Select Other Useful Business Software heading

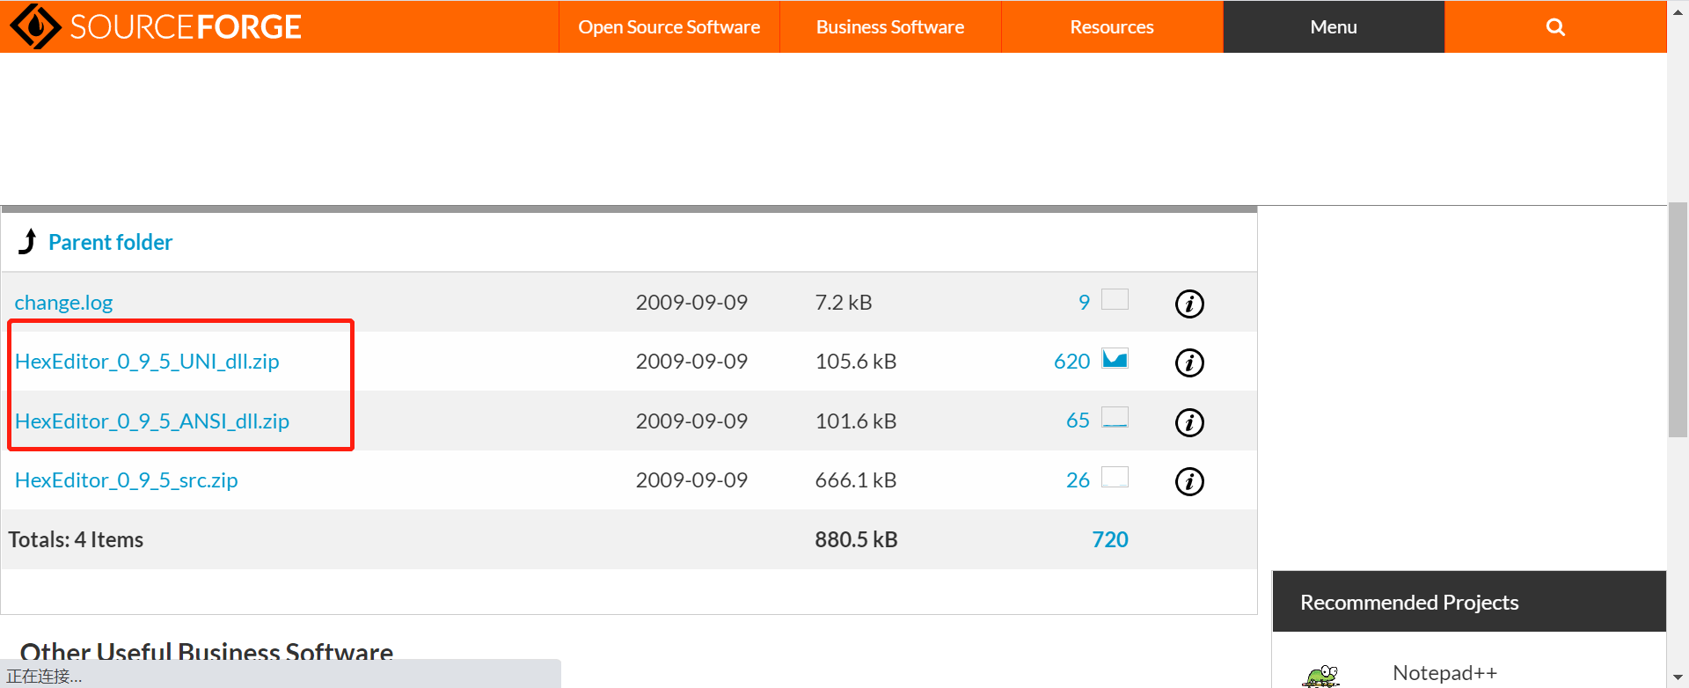(x=207, y=652)
